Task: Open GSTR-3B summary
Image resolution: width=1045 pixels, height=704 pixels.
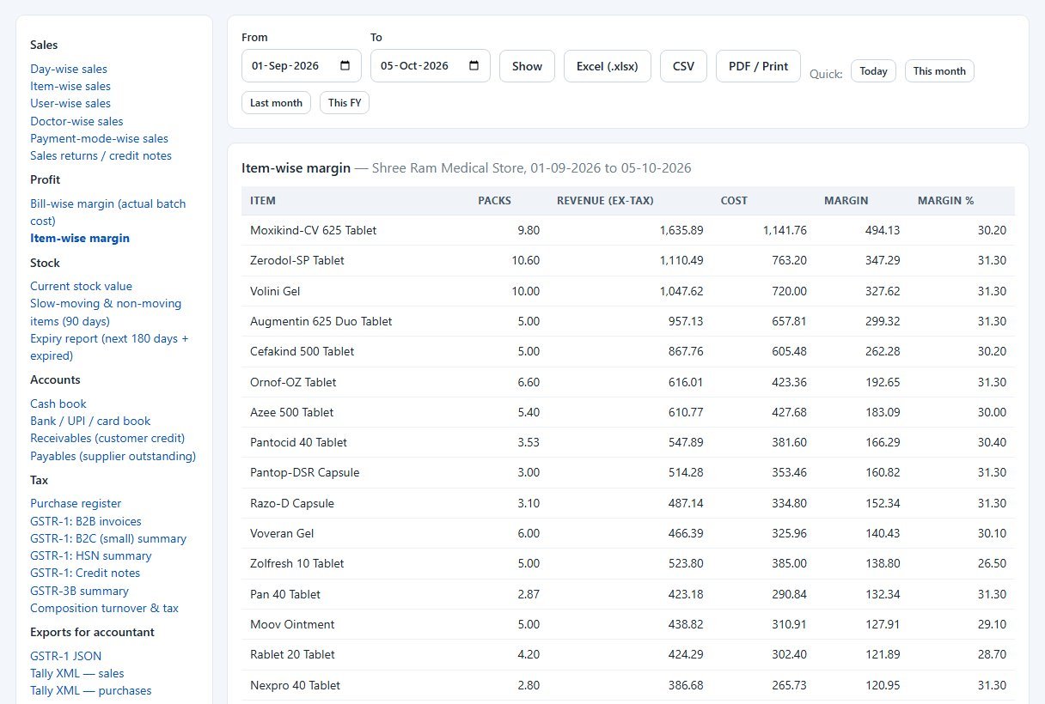Action: (x=79, y=591)
